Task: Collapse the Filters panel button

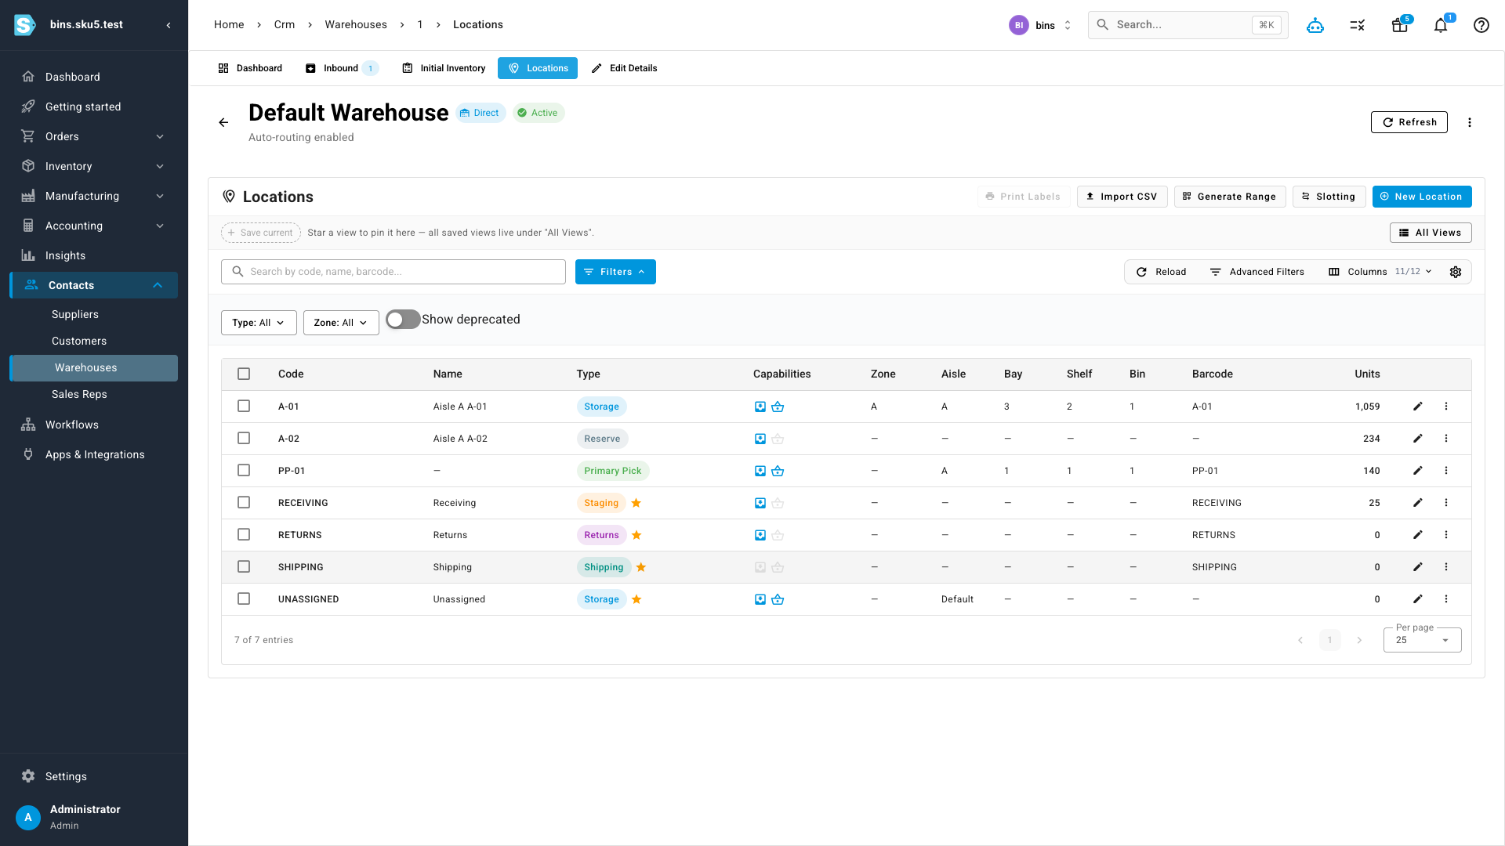Action: (x=615, y=272)
